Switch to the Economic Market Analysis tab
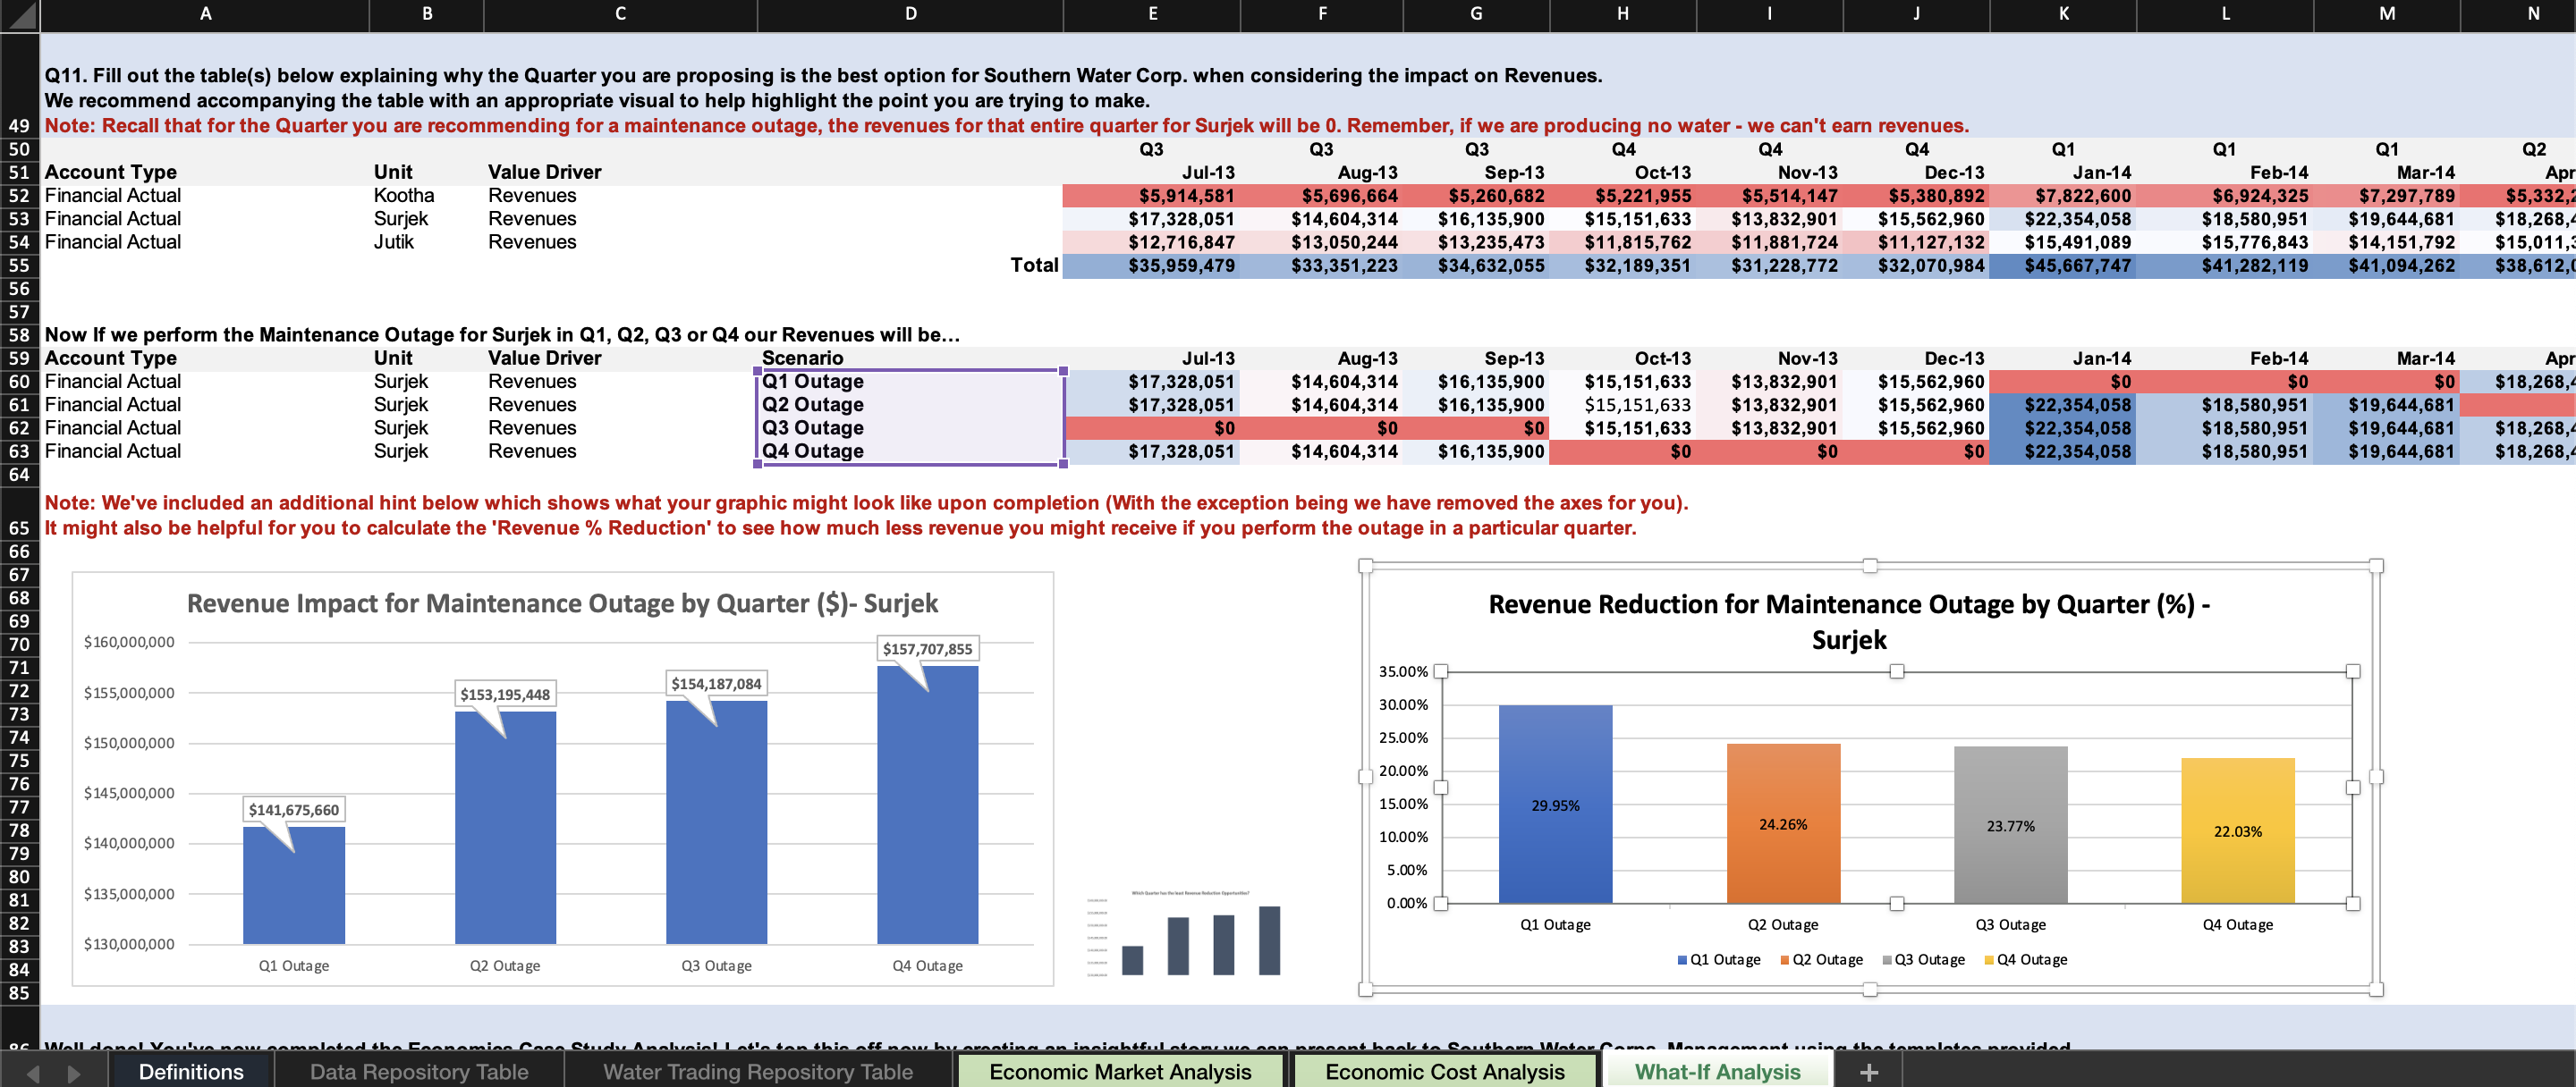This screenshot has width=2576, height=1087. pos(1120,1070)
